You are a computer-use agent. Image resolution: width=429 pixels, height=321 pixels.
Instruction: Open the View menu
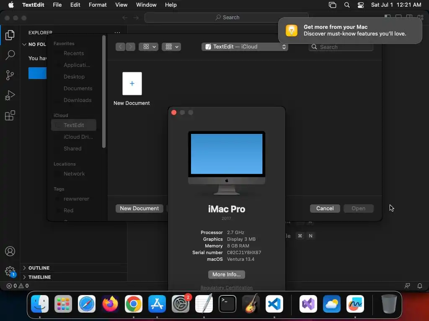click(x=121, y=5)
